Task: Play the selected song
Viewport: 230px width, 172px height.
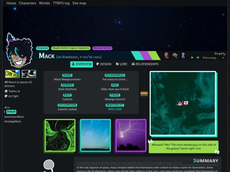Action: point(192,58)
